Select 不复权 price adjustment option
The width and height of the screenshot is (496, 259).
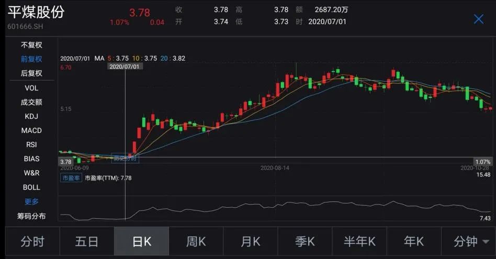pos(31,45)
